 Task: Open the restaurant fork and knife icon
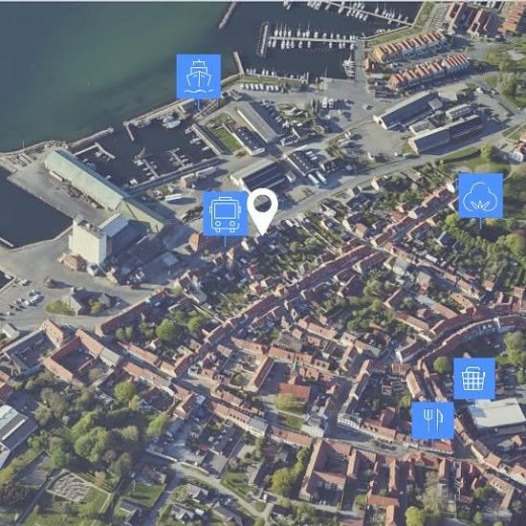[432, 421]
